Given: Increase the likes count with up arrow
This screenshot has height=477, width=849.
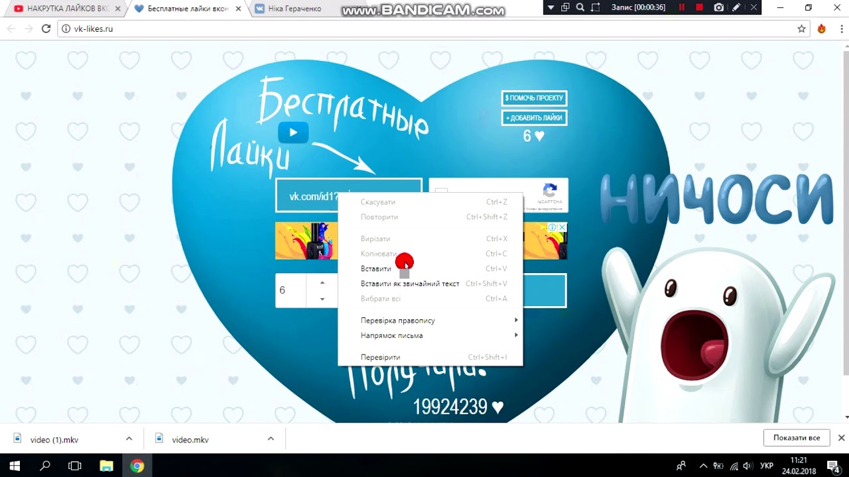Looking at the screenshot, I should [322, 283].
